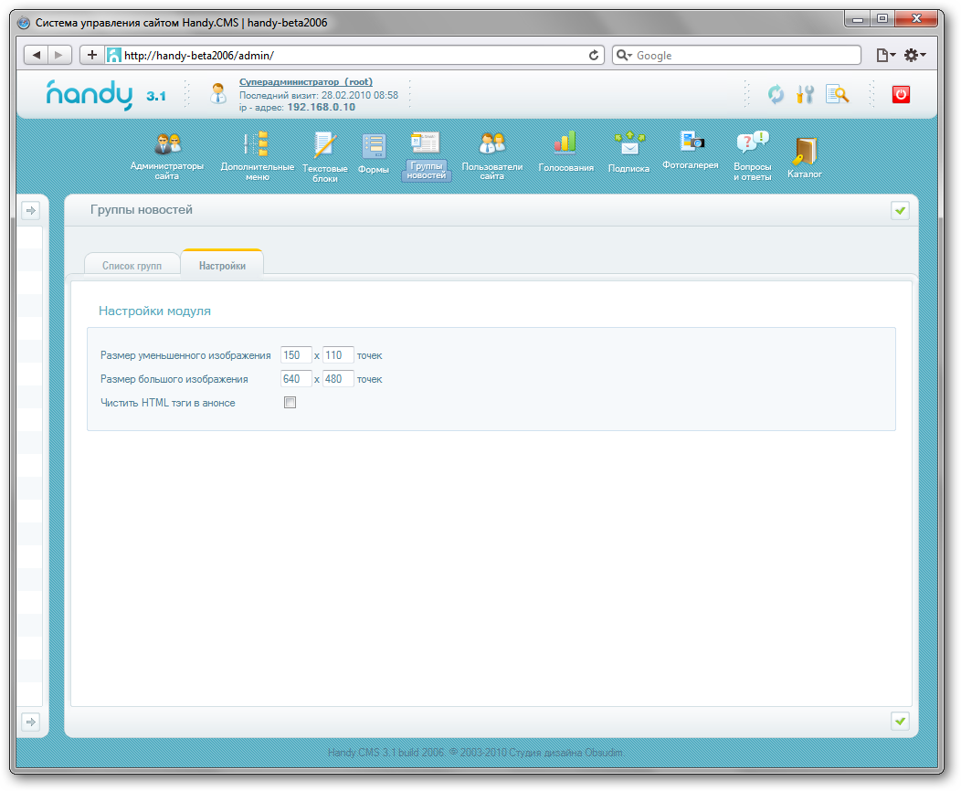Viewport: 961px width, 791px height.
Task: Open the Пользователи сайта module
Action: (x=491, y=155)
